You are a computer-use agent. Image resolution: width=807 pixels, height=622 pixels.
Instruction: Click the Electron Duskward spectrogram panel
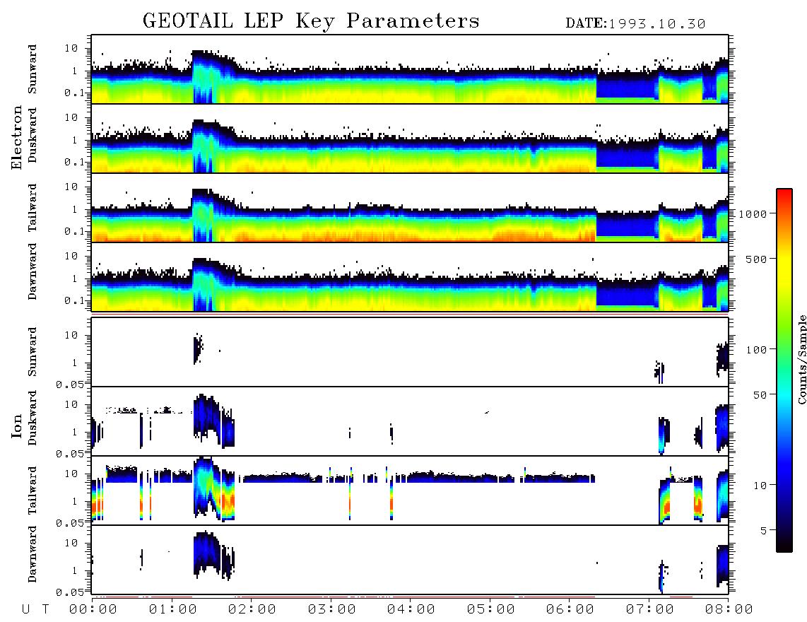(410, 138)
